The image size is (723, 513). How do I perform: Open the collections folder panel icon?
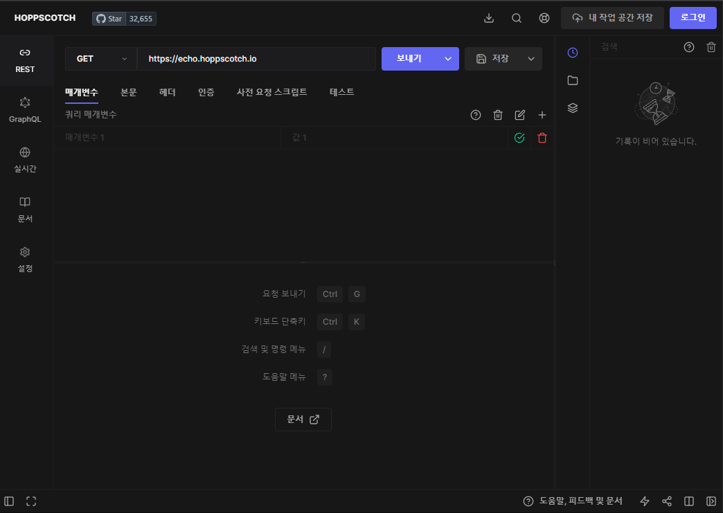pos(573,80)
